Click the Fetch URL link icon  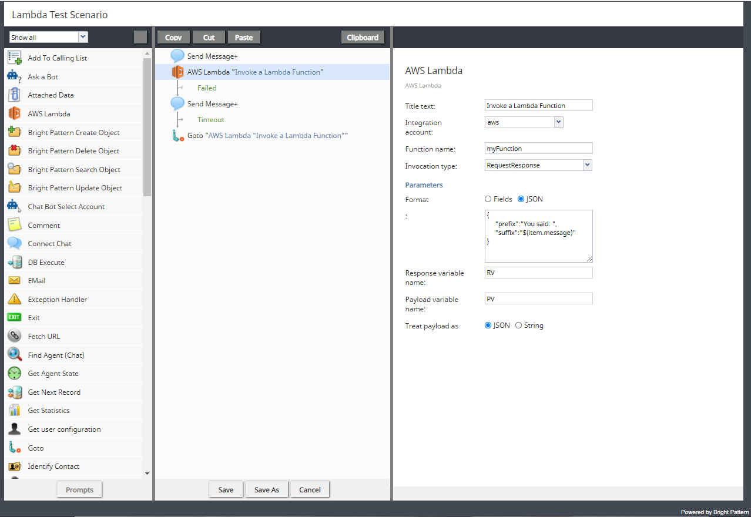coord(15,336)
